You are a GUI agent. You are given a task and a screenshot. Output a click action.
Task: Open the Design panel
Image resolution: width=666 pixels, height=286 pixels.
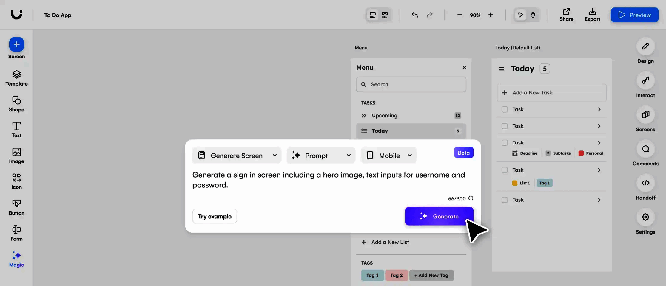tap(645, 46)
